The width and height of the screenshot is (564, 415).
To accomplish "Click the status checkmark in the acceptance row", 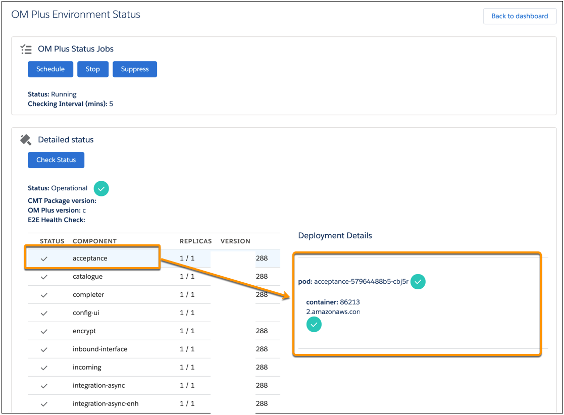I will tap(44, 258).
